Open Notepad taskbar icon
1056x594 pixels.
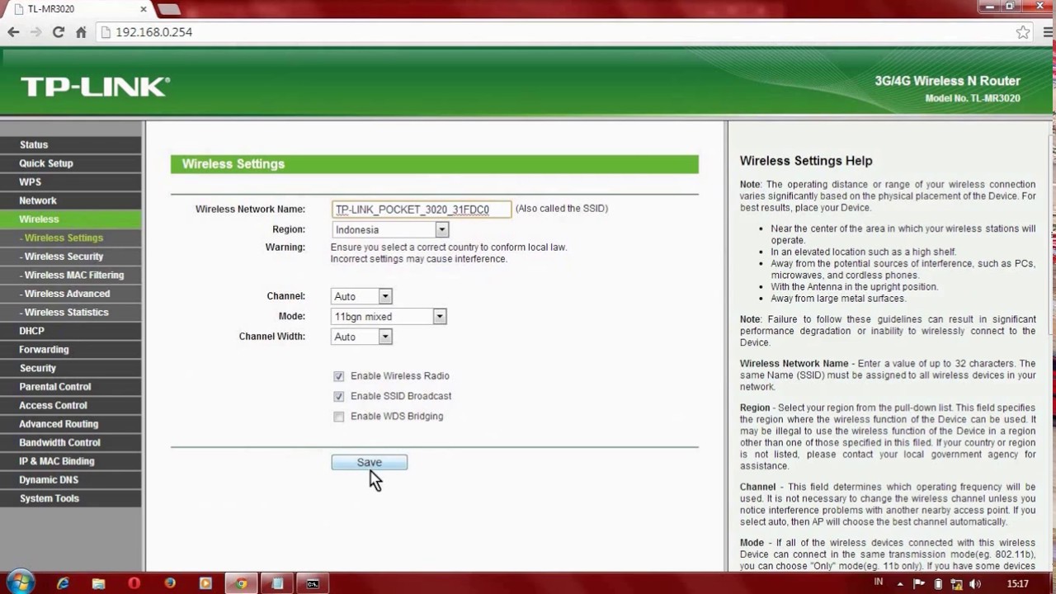point(277,583)
